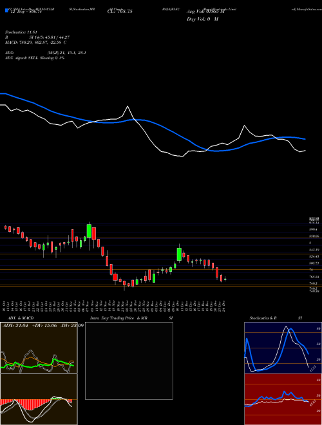Click the rotated 11.81 value in Stochastics panel
Image resolution: width=322 pixels, height=425 pixels.
click(313, 368)
